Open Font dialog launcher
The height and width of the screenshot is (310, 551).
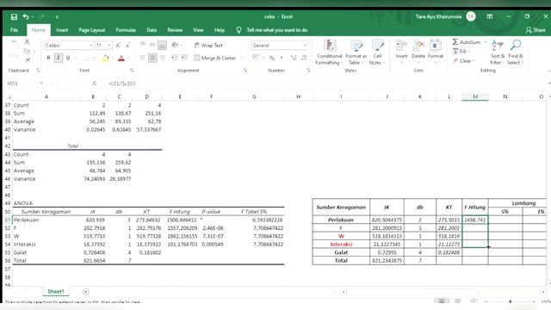[x=132, y=71]
